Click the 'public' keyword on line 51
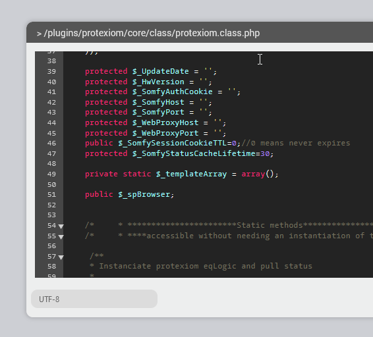This screenshot has height=337, width=373. click(99, 194)
